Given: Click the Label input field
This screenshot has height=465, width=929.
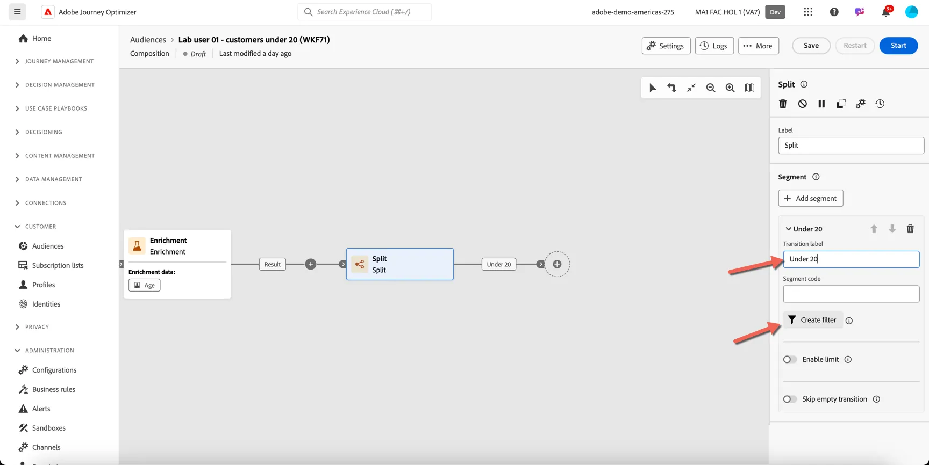Looking at the screenshot, I should [851, 146].
